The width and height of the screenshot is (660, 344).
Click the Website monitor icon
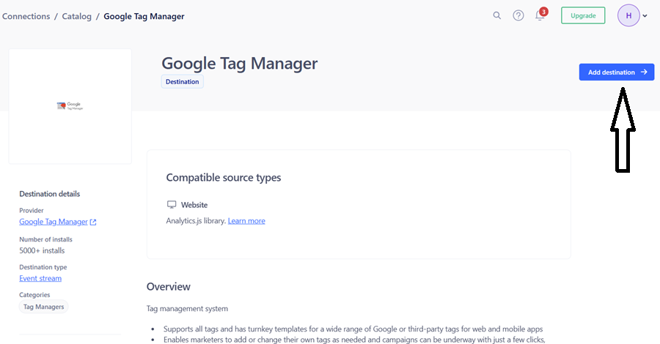click(x=172, y=204)
